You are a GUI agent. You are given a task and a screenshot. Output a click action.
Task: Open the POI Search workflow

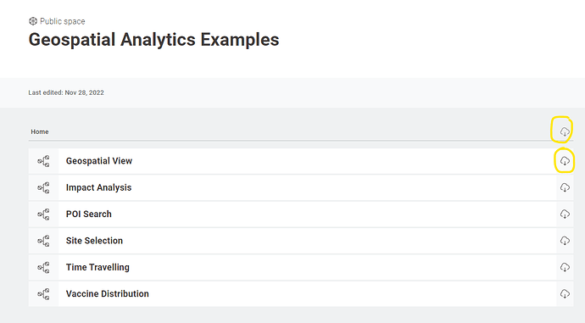[89, 214]
